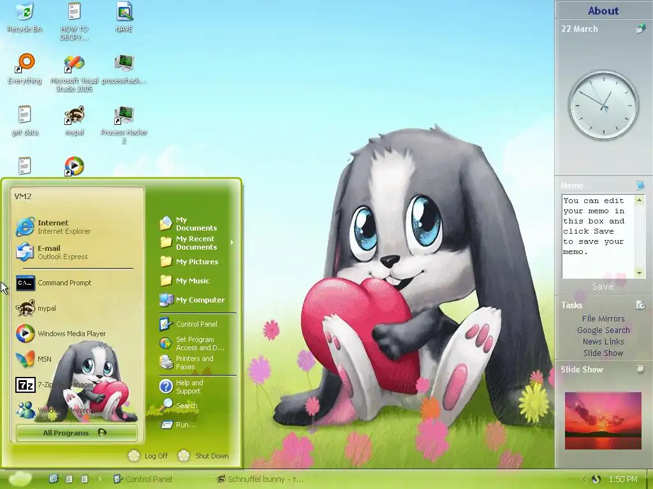The image size is (653, 489).
Task: Click the memo scrollbar down arrow
Action: tap(639, 273)
